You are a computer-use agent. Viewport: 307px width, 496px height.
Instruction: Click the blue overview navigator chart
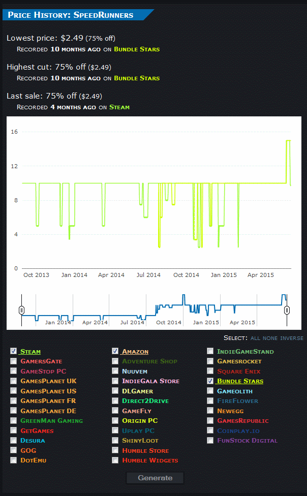coord(154,310)
